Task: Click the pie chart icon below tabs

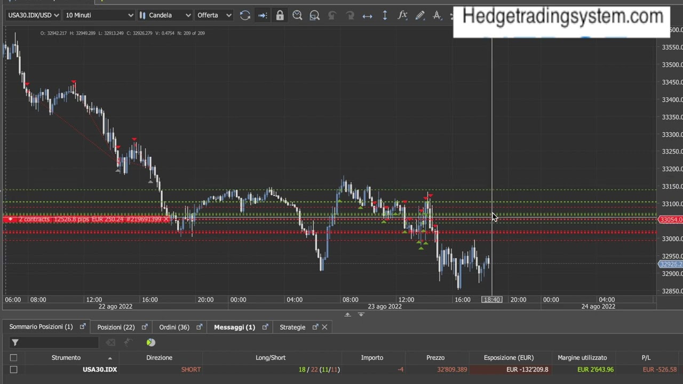Action: tap(150, 342)
